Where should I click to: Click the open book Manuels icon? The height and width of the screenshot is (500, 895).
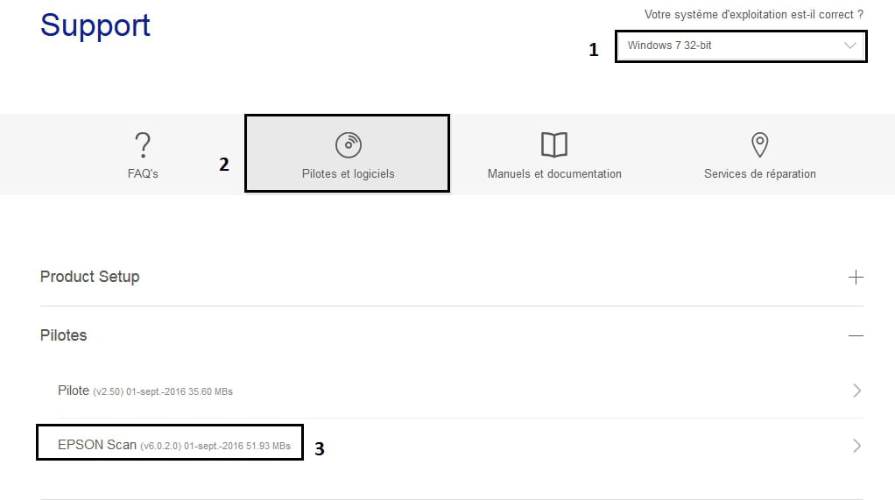[x=554, y=144]
